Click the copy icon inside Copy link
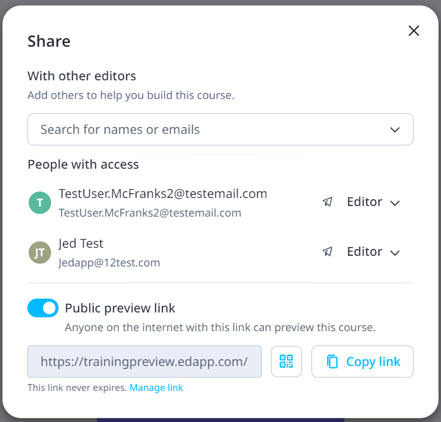 pyautogui.click(x=333, y=362)
